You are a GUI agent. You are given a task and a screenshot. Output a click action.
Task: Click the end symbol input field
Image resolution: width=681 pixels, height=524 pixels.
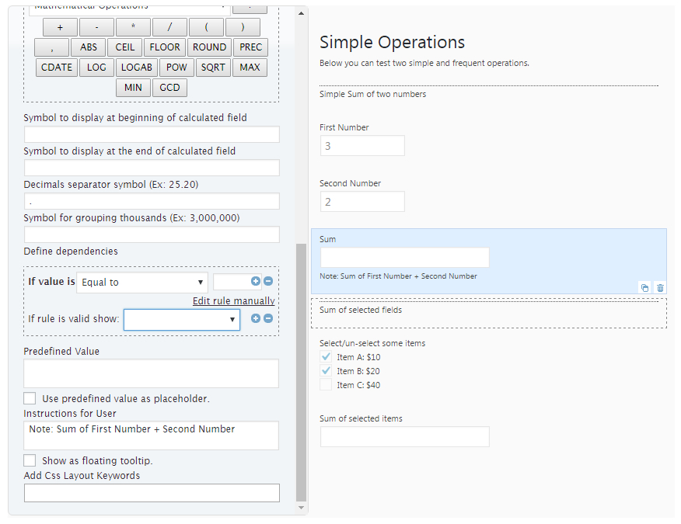(152, 168)
